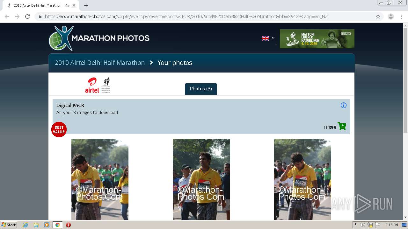Open Windows Explorer from taskbar
Viewport: 408px width, 229px height.
click(36, 225)
